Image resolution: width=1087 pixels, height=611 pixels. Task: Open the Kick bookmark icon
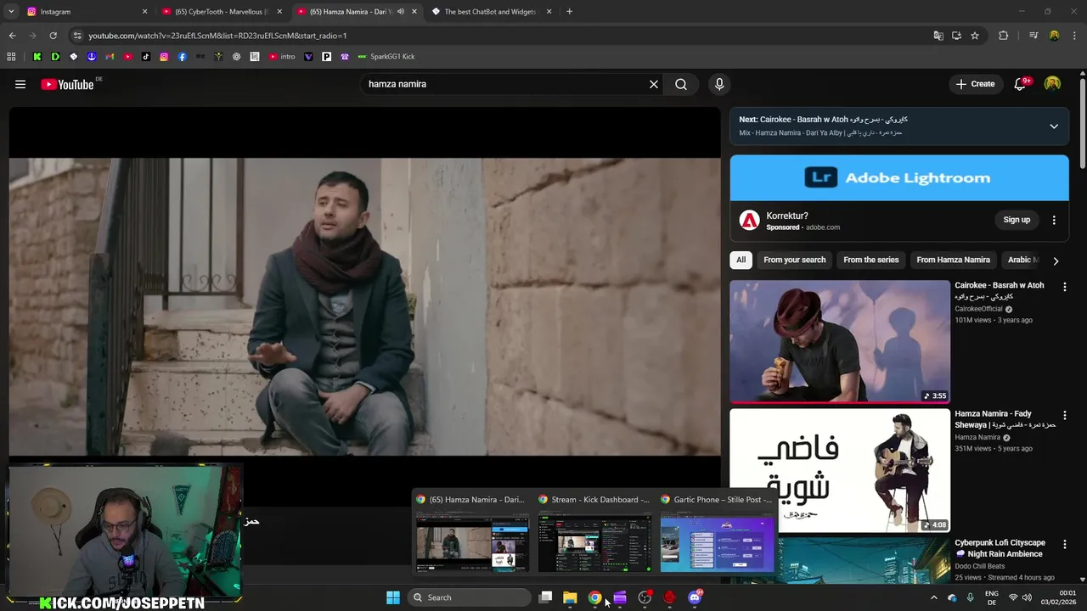(x=37, y=57)
